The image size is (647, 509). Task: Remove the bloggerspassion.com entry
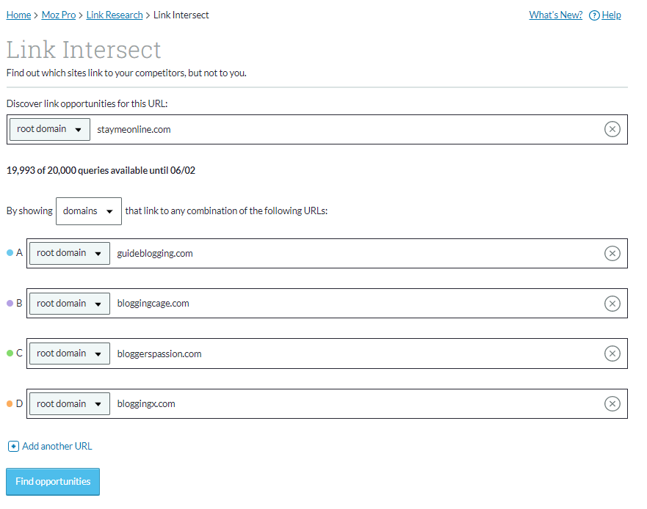(x=612, y=354)
